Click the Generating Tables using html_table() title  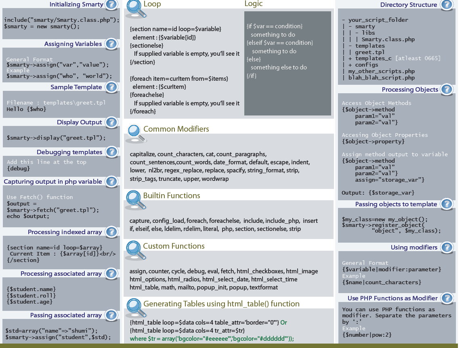point(221,304)
